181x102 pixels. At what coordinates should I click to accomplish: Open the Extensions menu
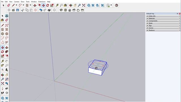(x=42, y=2)
